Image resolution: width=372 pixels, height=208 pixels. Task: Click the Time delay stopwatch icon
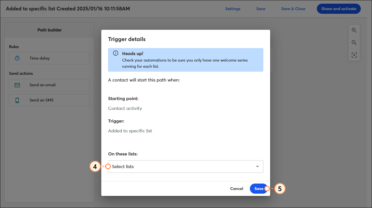[x=17, y=58]
